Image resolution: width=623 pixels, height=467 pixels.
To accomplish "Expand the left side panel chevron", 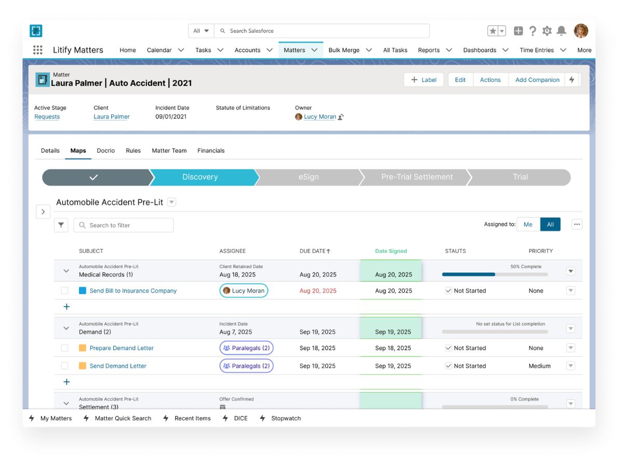I will (43, 212).
